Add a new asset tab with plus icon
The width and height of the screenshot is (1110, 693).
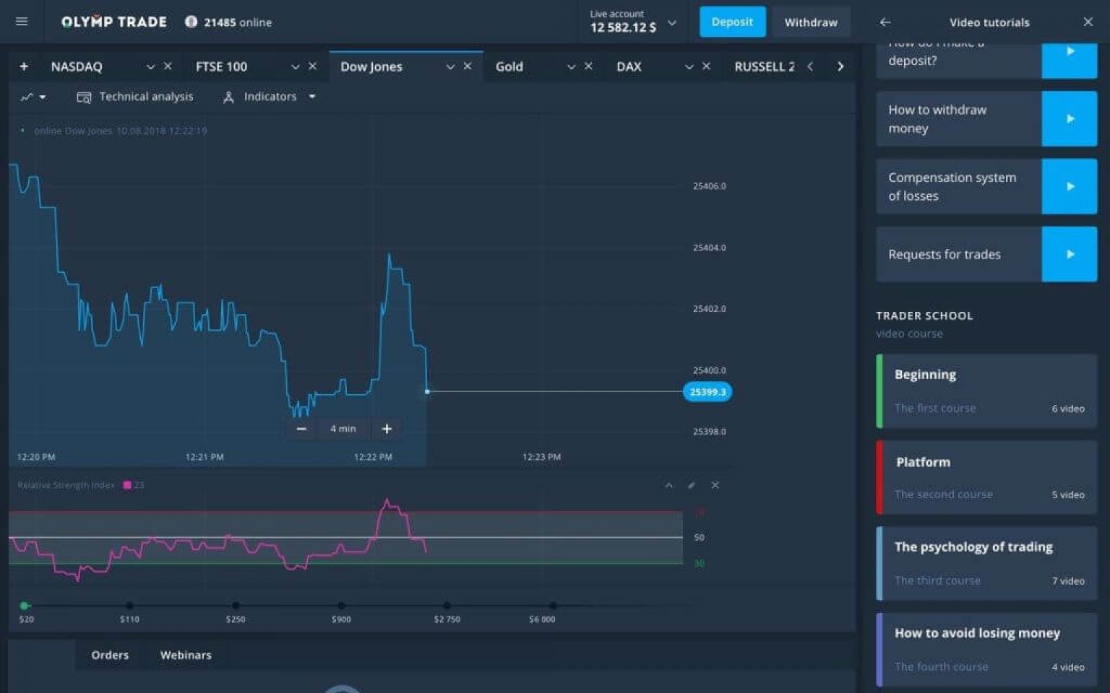tap(24, 66)
